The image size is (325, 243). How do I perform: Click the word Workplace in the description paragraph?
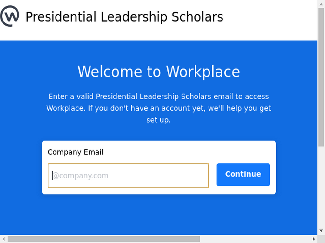pos(65,108)
